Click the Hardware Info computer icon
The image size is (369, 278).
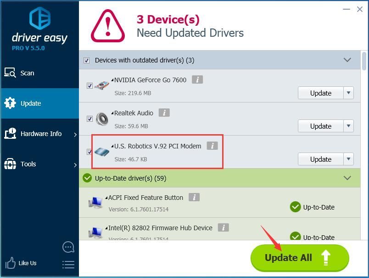point(10,133)
